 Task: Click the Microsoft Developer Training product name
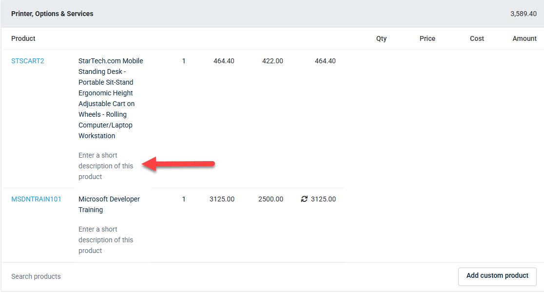point(109,204)
